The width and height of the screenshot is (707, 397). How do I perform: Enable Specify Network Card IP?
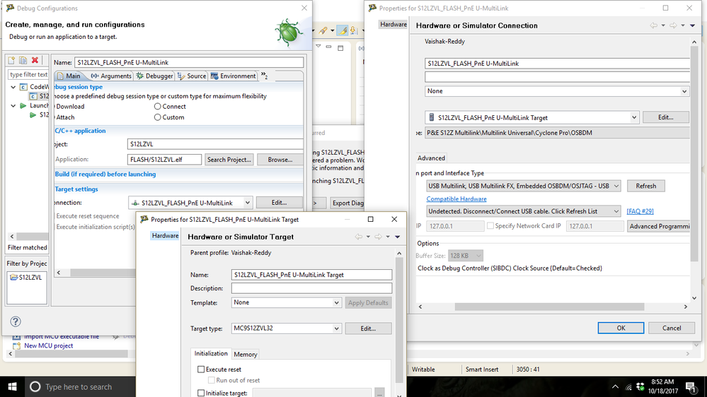click(x=490, y=226)
